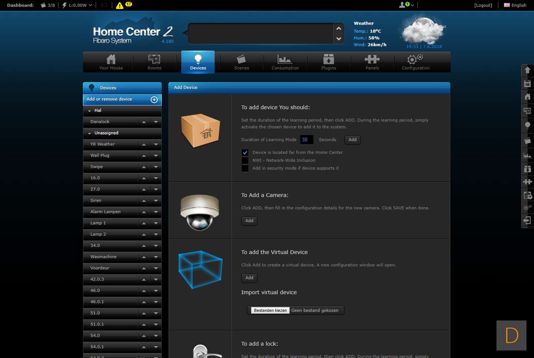Open the Alarm Lampen down arrow
Image resolution: width=534 pixels, height=358 pixels.
(x=156, y=212)
